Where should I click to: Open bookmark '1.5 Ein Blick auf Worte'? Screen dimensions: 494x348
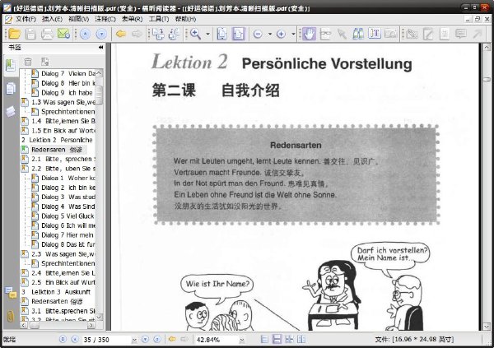point(63,130)
